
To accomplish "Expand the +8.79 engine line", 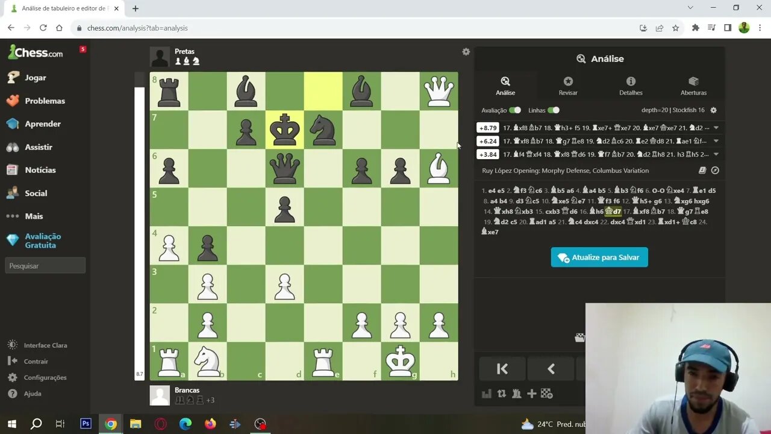I will (716, 128).
